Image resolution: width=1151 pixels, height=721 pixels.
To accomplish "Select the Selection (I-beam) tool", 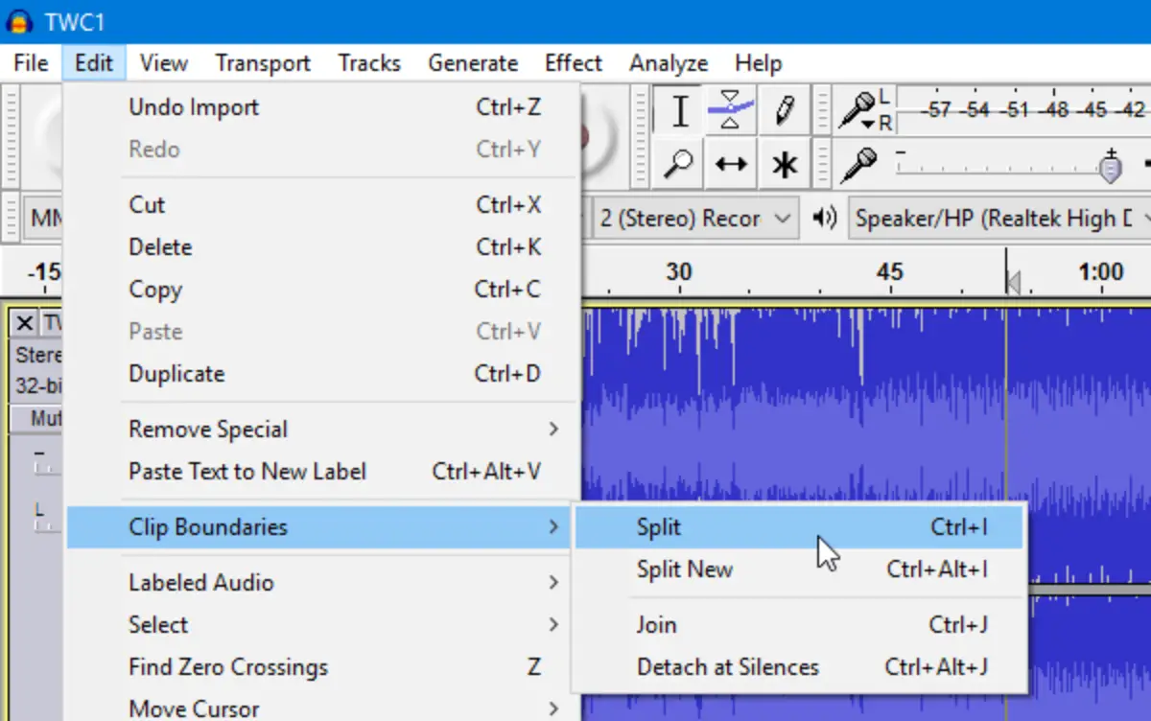I will 679,111.
